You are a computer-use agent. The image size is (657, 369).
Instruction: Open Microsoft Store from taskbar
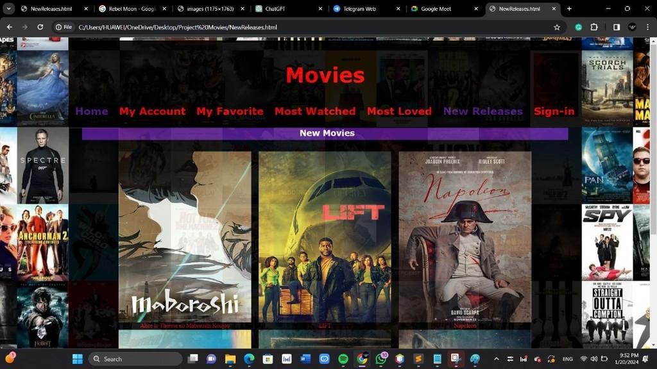click(x=268, y=359)
